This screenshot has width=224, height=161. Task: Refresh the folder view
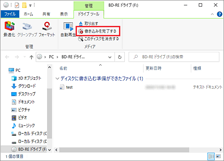point(120,57)
